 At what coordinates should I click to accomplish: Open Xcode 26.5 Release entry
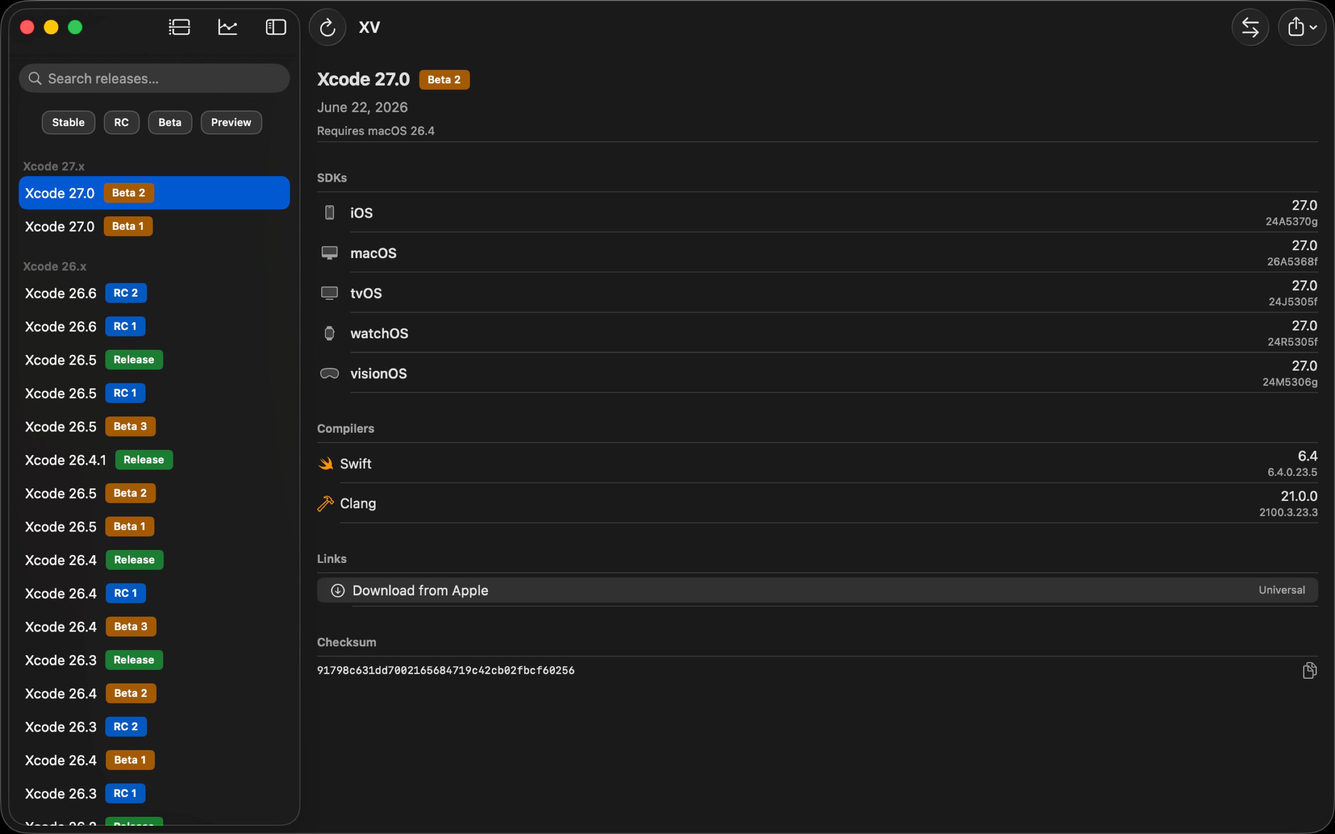click(x=154, y=360)
